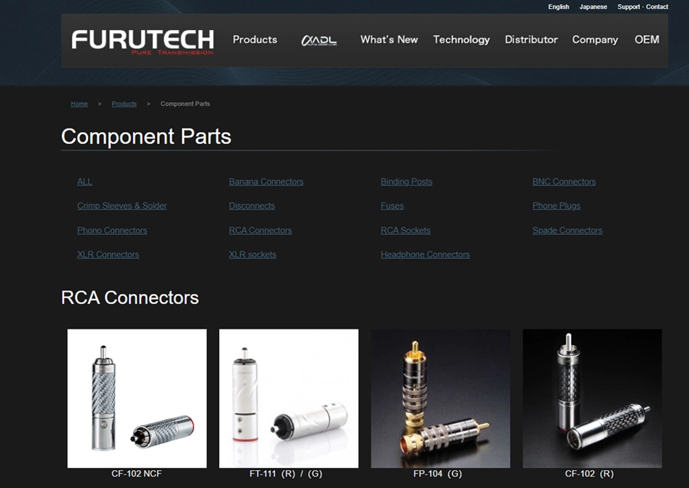The width and height of the screenshot is (689, 488).
Task: Open the Headphone Connectors category
Action: tap(425, 255)
